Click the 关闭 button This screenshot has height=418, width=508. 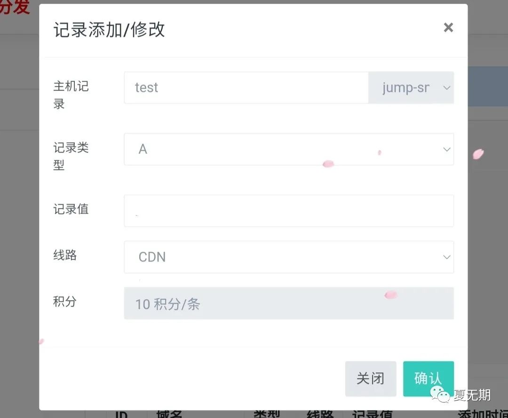click(371, 379)
